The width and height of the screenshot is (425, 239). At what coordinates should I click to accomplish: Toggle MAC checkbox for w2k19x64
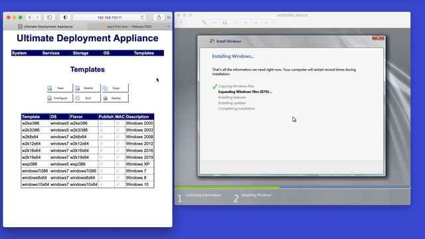tap(118, 157)
